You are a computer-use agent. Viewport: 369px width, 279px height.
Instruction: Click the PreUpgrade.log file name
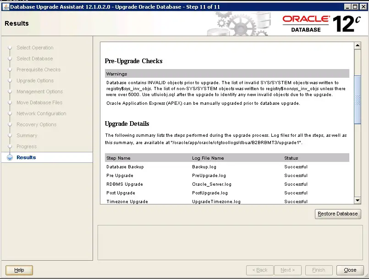point(209,176)
